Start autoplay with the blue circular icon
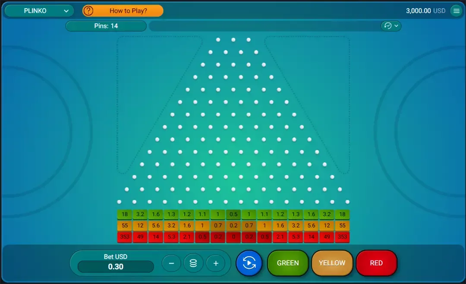466x284 pixels. tap(249, 263)
